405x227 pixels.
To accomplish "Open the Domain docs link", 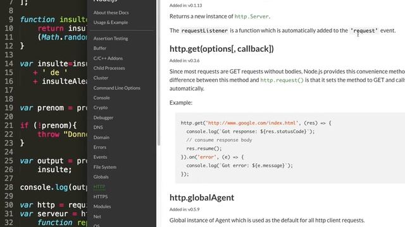I will tap(101, 137).
